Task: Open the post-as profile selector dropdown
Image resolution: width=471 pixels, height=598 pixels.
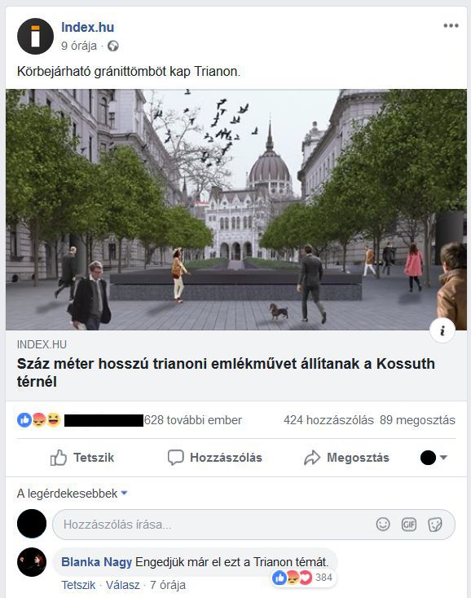Action: point(434,458)
